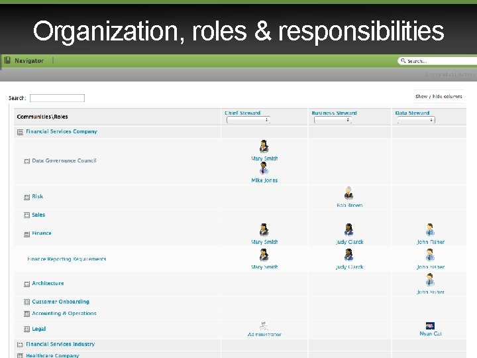
Task: Open the Architecture community link
Action: (x=48, y=283)
